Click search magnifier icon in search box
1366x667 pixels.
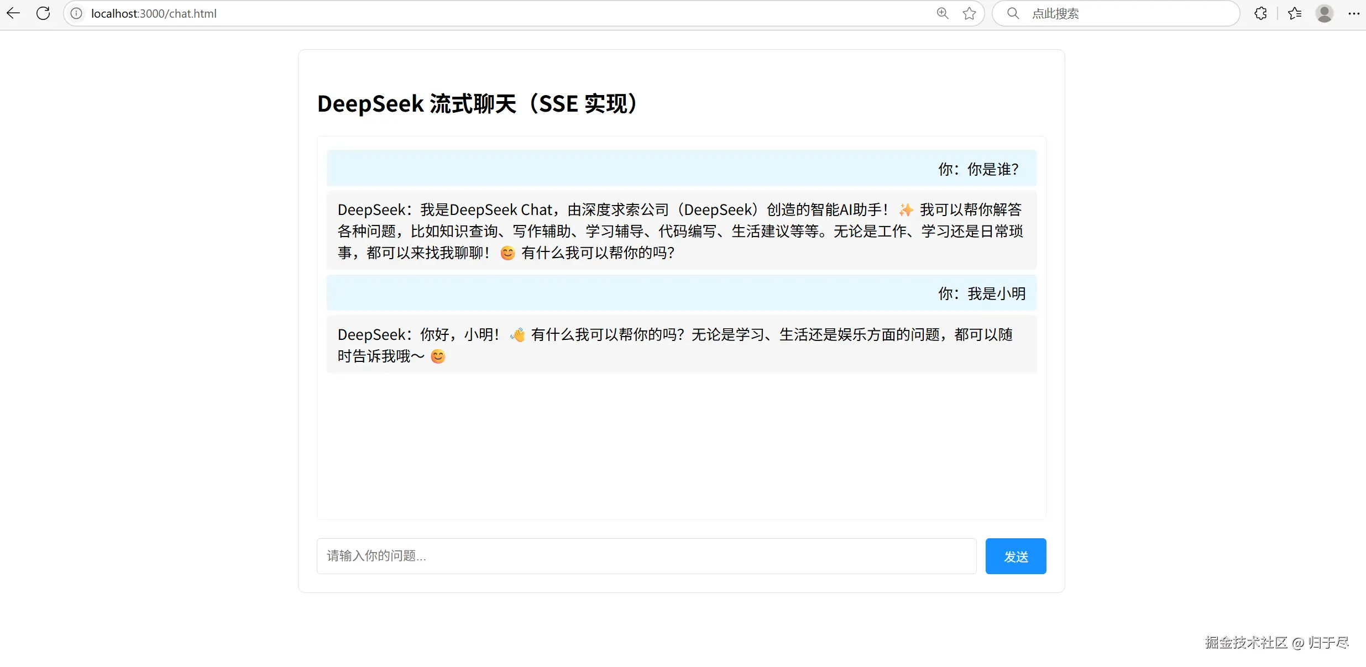click(1013, 13)
